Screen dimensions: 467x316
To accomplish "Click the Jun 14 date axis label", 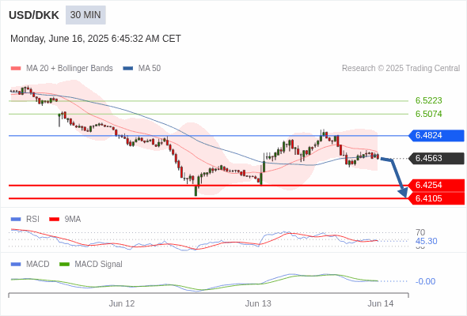I will click(x=381, y=304).
